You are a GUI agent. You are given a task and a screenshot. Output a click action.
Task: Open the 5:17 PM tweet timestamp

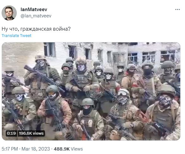10,149
